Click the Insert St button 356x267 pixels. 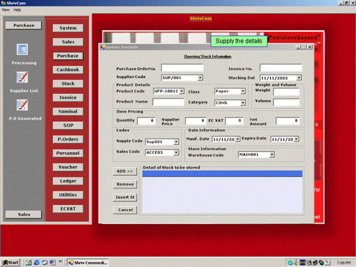[x=125, y=197]
